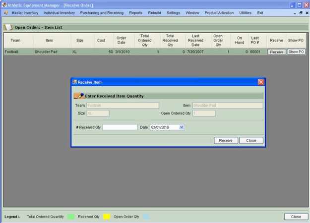Open the Rebuild menu
The height and width of the screenshot is (223, 310).
[154, 13]
